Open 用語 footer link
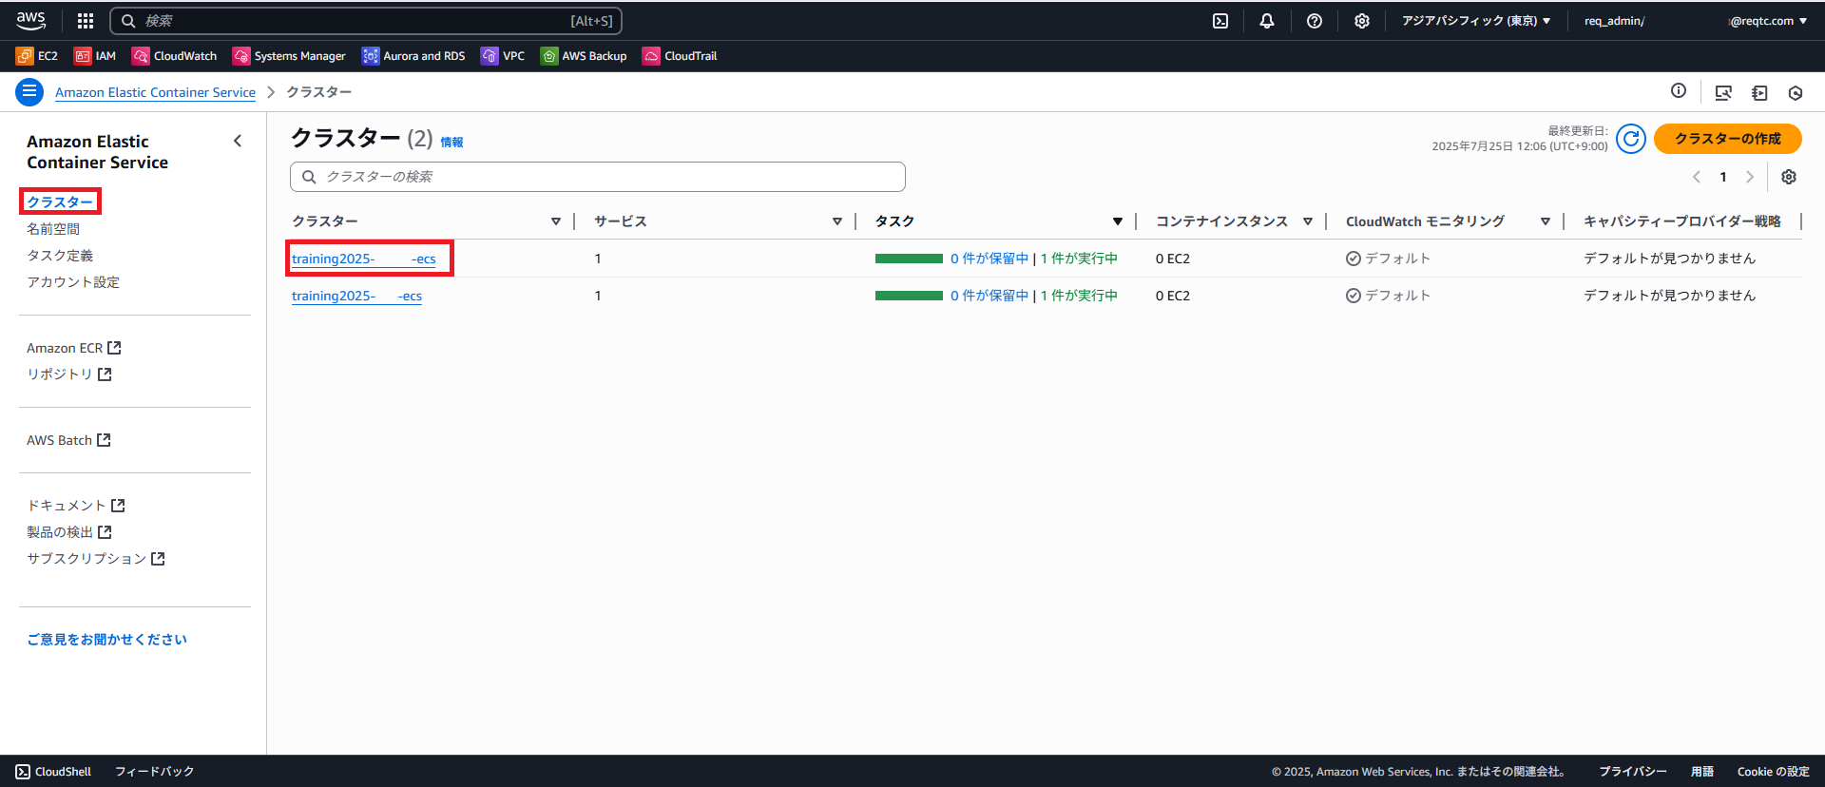This screenshot has width=1825, height=787. [x=1702, y=772]
